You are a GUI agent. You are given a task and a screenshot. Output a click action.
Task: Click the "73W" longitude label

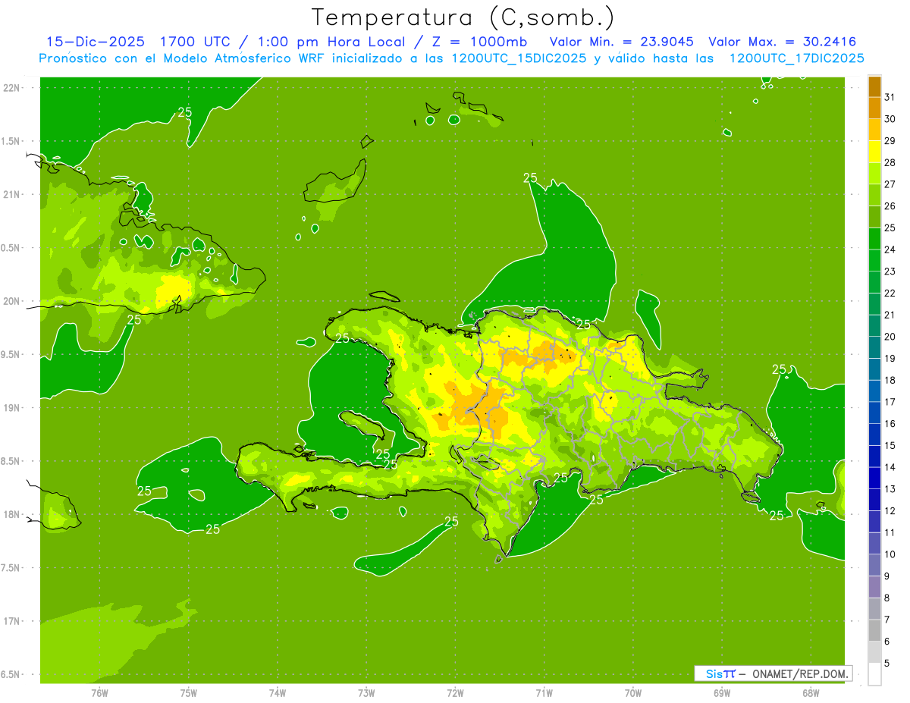pos(366,692)
